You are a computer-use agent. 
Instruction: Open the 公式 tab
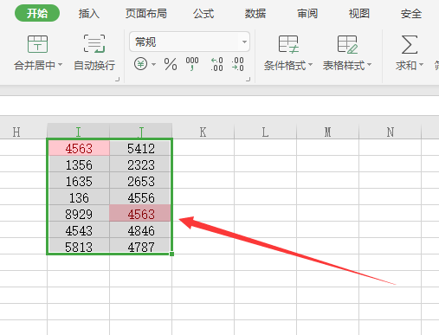[x=203, y=14]
